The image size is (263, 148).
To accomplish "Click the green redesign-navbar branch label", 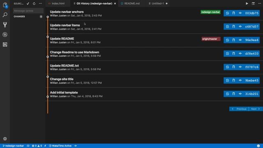I will (210, 12).
